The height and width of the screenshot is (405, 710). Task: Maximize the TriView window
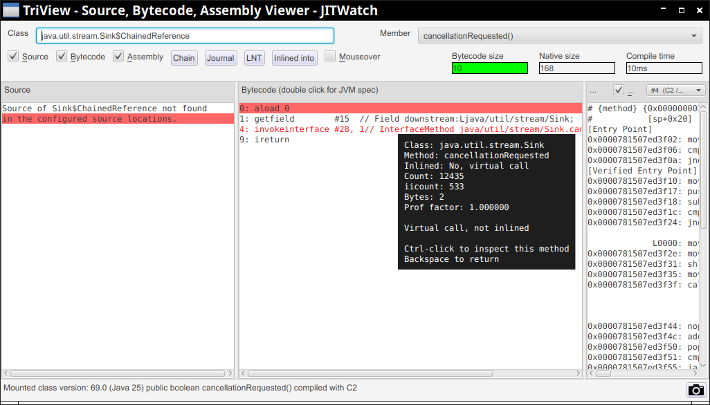682,11
